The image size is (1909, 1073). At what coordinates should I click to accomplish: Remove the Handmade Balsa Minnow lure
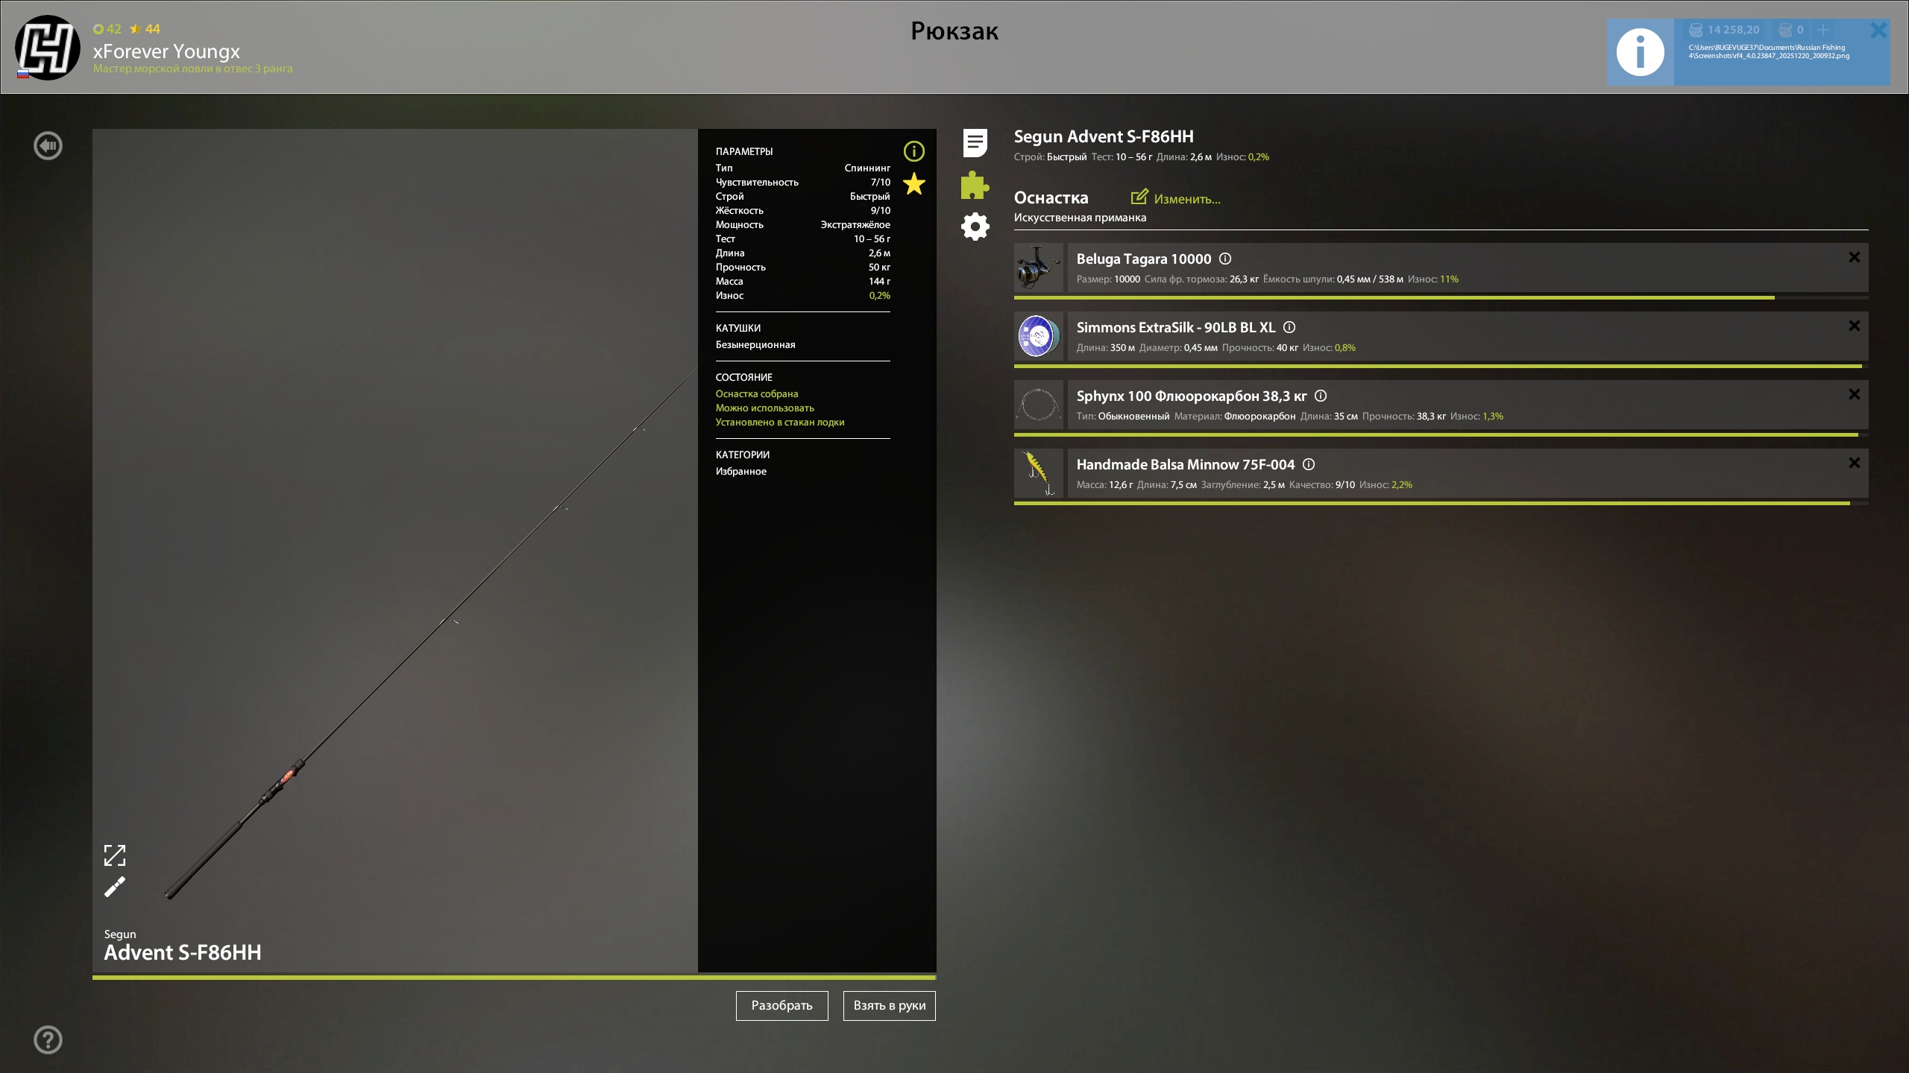point(1854,463)
